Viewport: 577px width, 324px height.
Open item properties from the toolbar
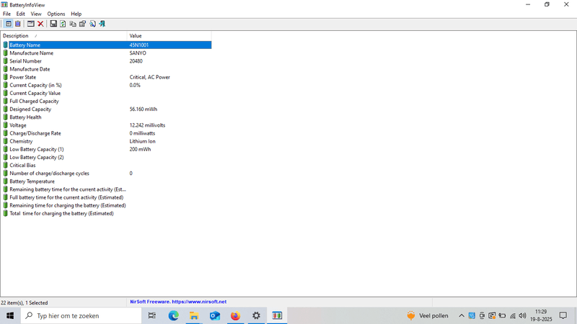(82, 24)
